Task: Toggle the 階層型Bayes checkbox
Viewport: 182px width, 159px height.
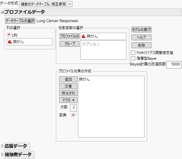Action: (133, 58)
